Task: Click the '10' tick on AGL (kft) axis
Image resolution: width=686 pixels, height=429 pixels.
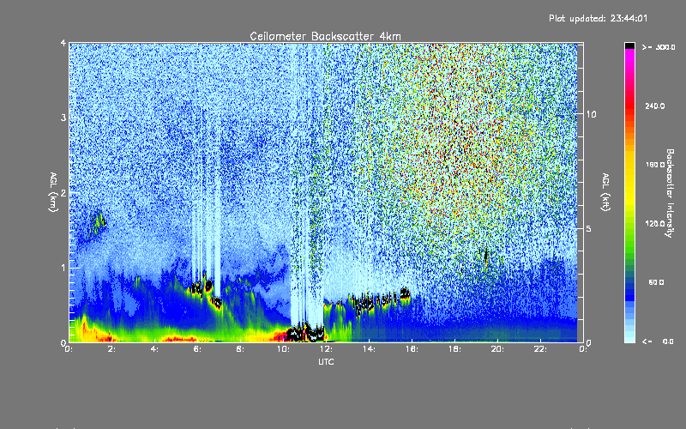Action: [x=591, y=114]
